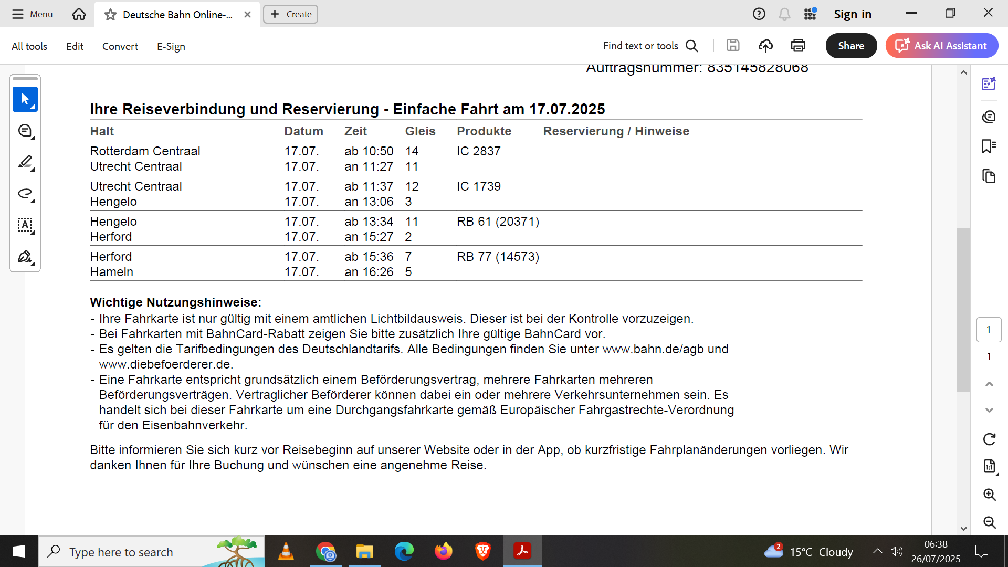Click the black Share button

point(850,46)
